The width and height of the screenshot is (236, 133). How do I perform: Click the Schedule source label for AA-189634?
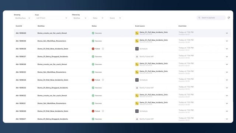click(x=143, y=80)
